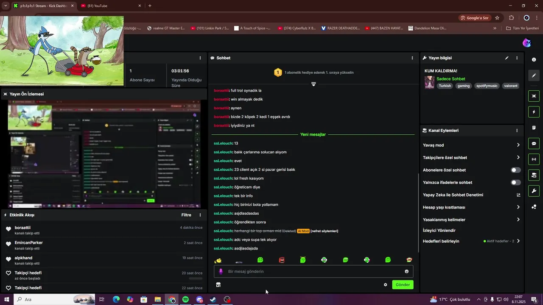Open the document notes icon in the right sidebar

pyautogui.click(x=534, y=128)
